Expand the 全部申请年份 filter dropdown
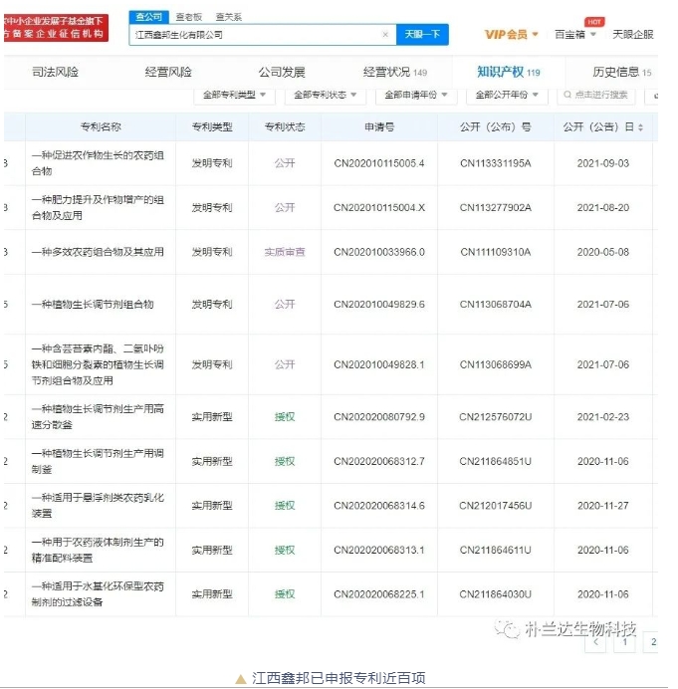Screen dimensions: 678x689 pyautogui.click(x=416, y=95)
